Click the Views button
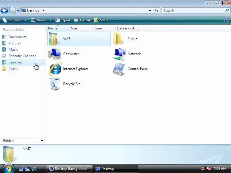231x173 pixels. pos(39,20)
